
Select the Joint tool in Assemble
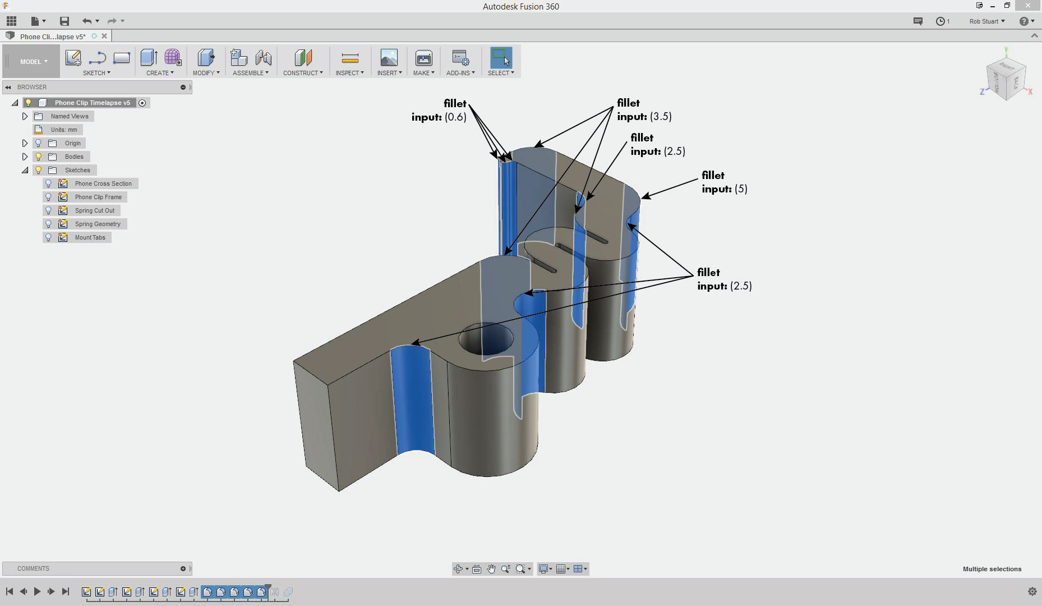(263, 58)
